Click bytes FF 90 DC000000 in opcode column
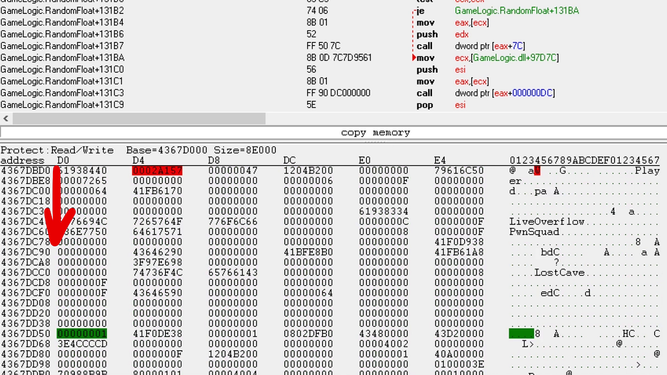The height and width of the screenshot is (375, 667). coord(338,93)
